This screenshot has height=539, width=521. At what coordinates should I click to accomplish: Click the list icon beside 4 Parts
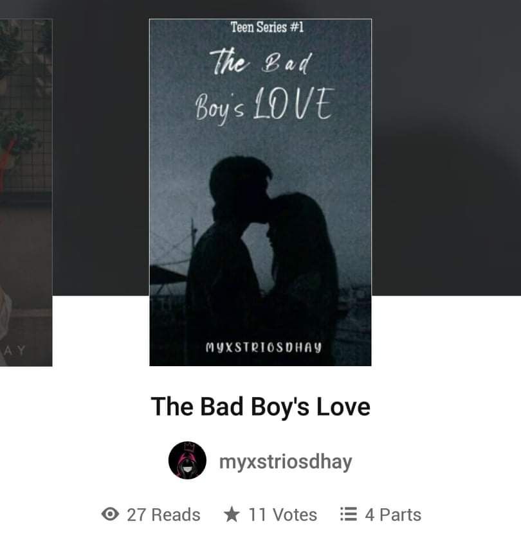[348, 514]
